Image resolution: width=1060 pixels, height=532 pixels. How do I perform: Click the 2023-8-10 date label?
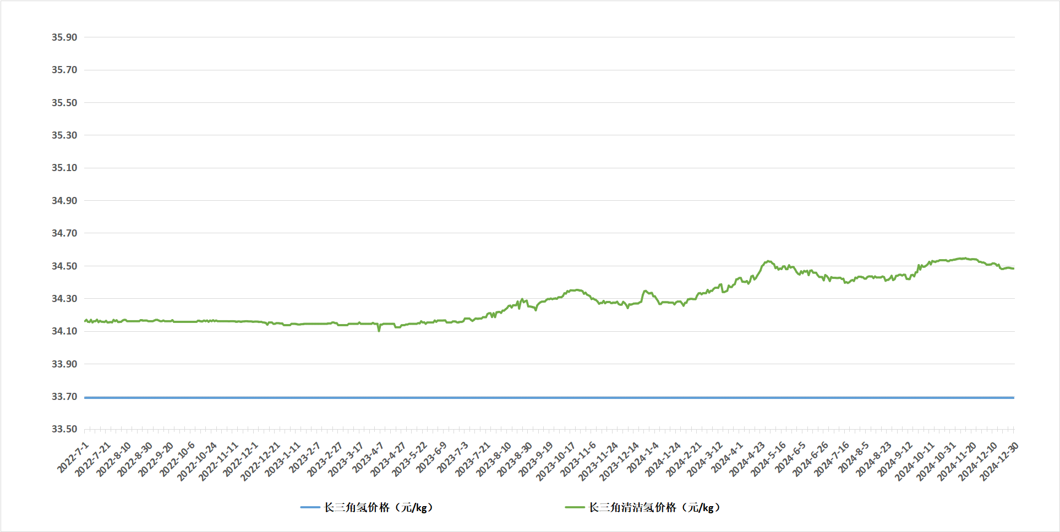[494, 459]
